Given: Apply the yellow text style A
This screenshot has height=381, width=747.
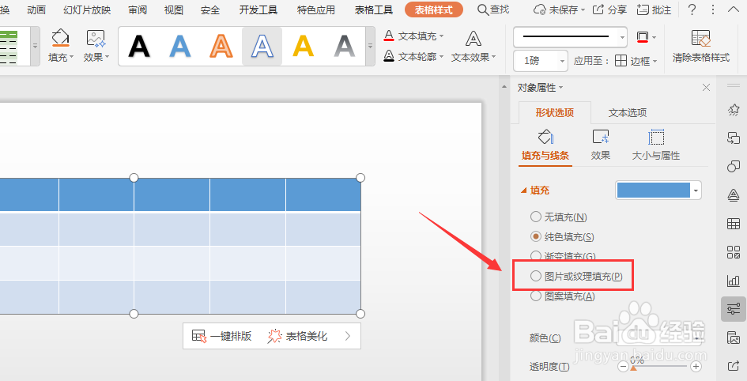Looking at the screenshot, I should click(x=303, y=46).
